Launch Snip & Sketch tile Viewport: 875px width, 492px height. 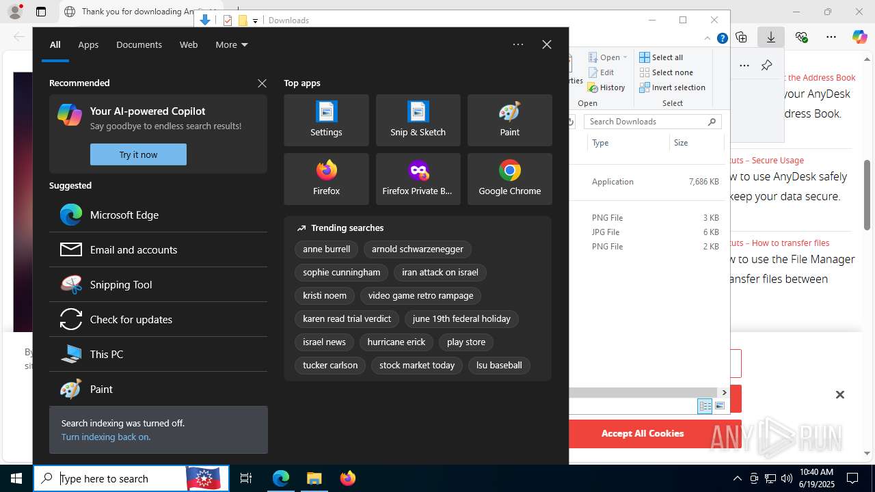[418, 120]
